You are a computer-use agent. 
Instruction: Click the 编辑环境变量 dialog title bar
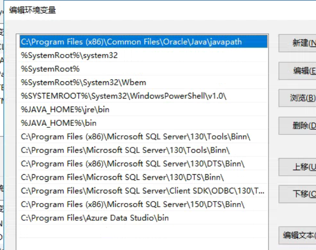click(152, 10)
